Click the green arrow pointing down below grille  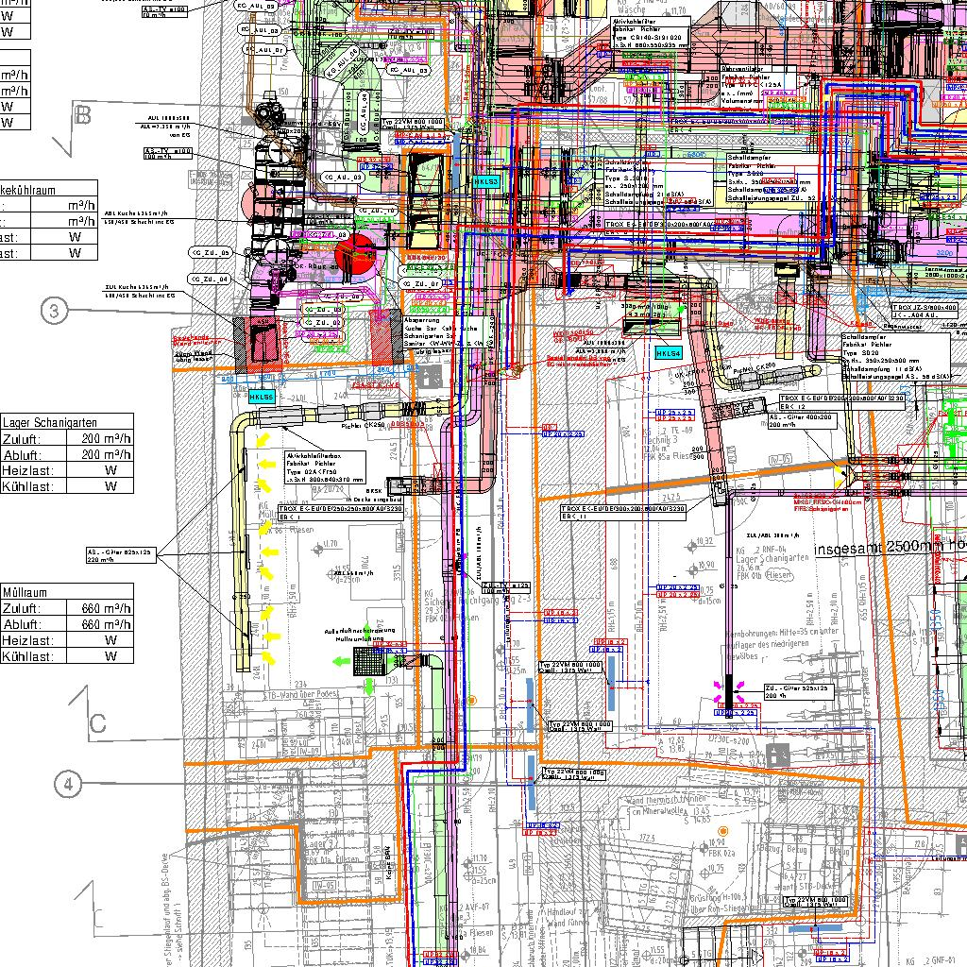coord(369,687)
